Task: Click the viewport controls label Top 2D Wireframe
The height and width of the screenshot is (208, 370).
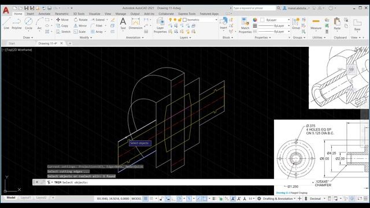Action: click(17, 50)
